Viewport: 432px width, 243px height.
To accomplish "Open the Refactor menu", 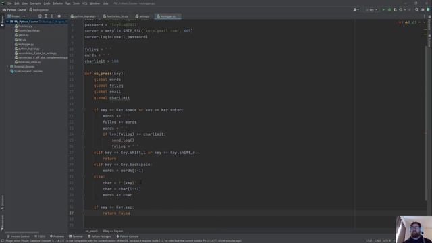I will [x=57, y=3].
